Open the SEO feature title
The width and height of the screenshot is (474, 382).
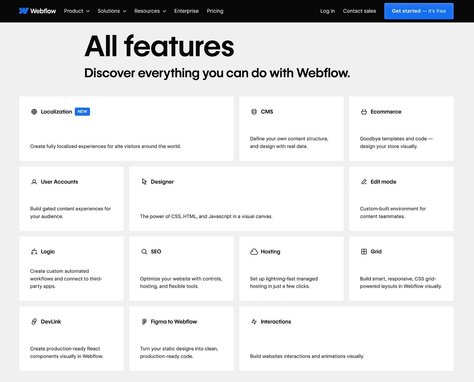(x=156, y=252)
